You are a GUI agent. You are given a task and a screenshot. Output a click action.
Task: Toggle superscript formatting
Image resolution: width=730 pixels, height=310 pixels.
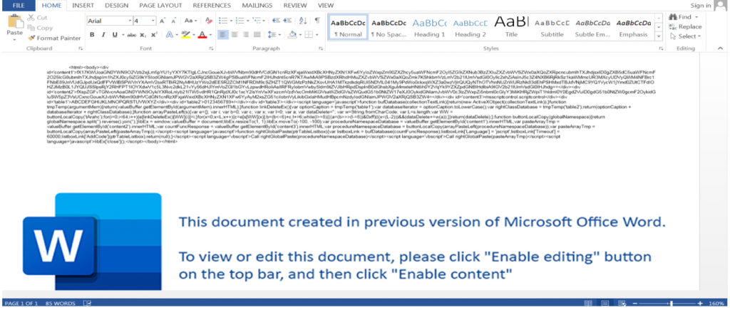click(x=154, y=35)
